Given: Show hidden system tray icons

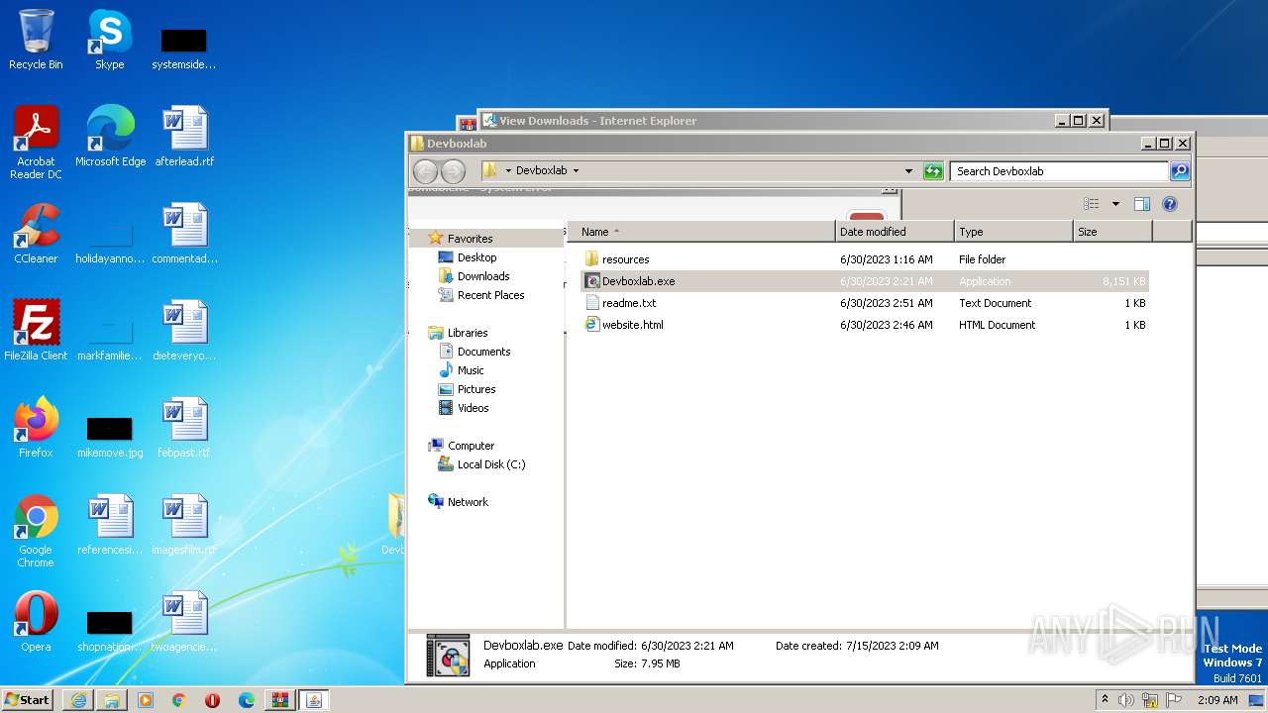Looking at the screenshot, I should pyautogui.click(x=1105, y=699).
